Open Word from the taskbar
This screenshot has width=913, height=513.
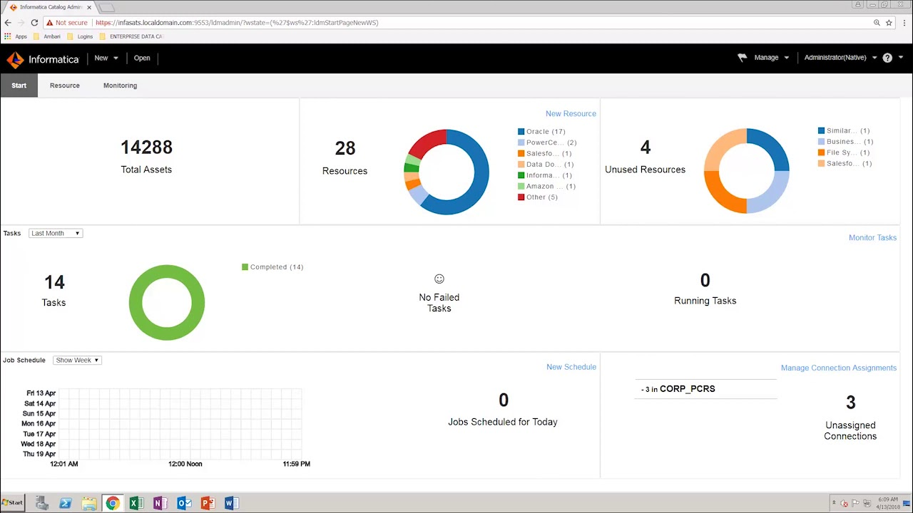(231, 503)
